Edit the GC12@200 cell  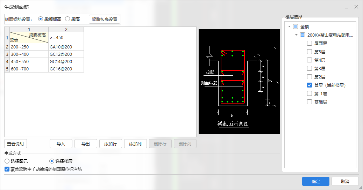[66, 54]
